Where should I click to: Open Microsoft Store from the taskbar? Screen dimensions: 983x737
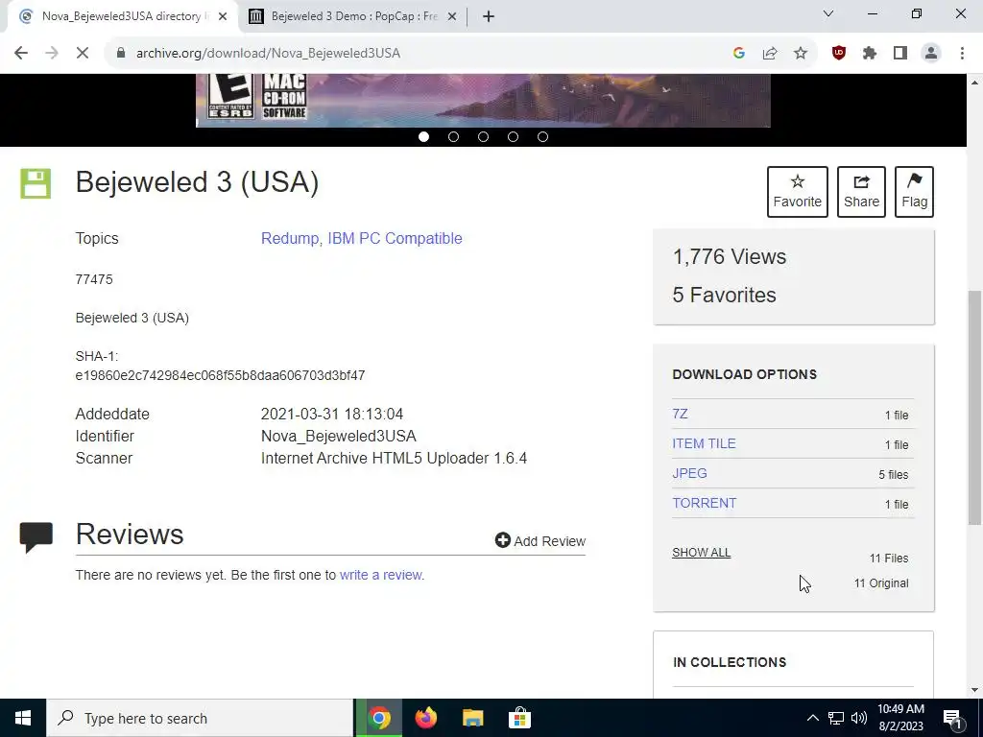pos(519,718)
